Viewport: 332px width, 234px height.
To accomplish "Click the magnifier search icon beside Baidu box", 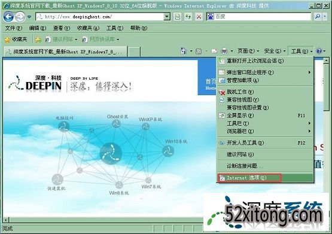I will point(318,17).
